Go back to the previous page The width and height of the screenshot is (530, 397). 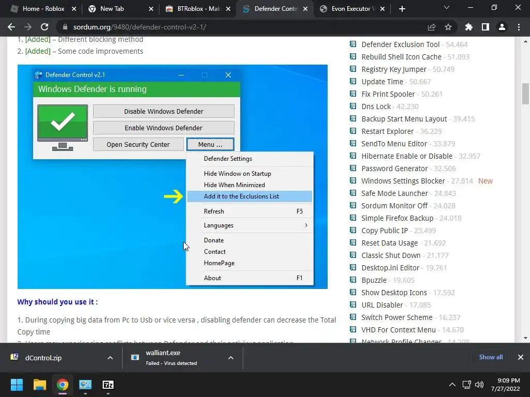(11, 27)
